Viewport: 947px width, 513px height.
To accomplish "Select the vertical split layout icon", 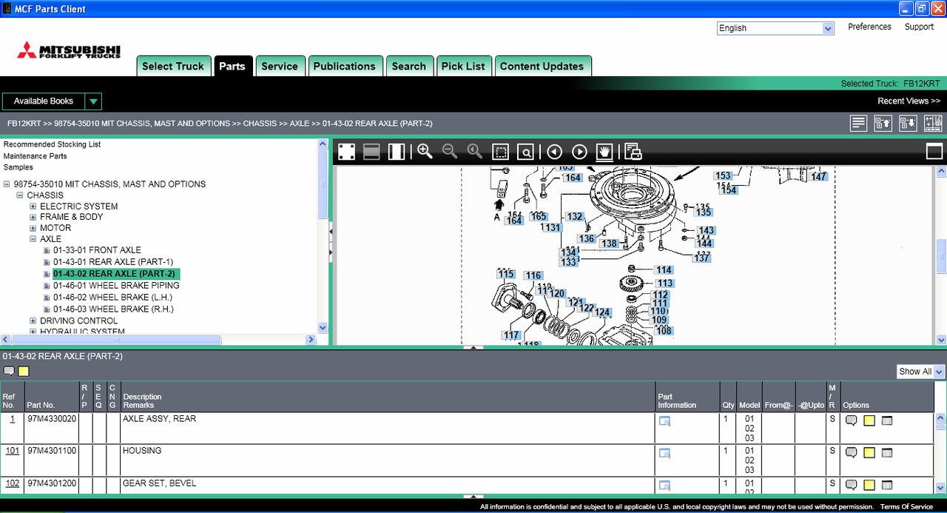I will 397,152.
